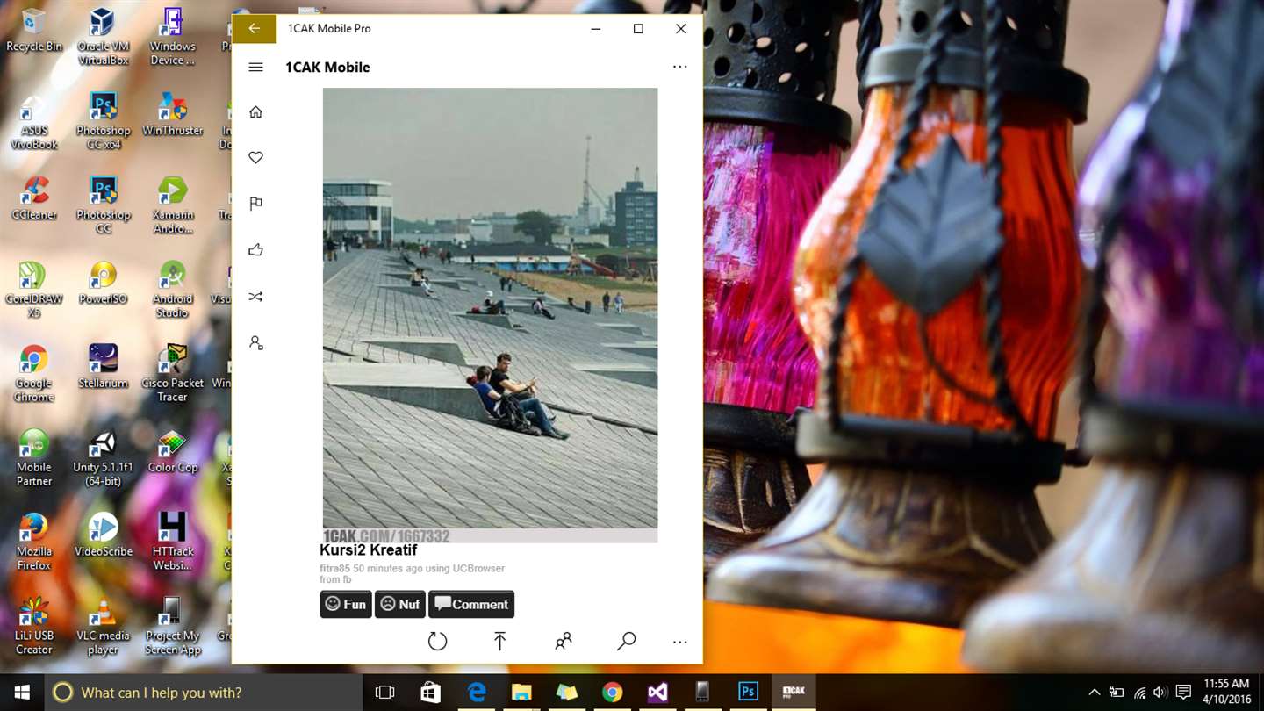
Task: Select the Project My Screen App shortcut
Action: [172, 627]
